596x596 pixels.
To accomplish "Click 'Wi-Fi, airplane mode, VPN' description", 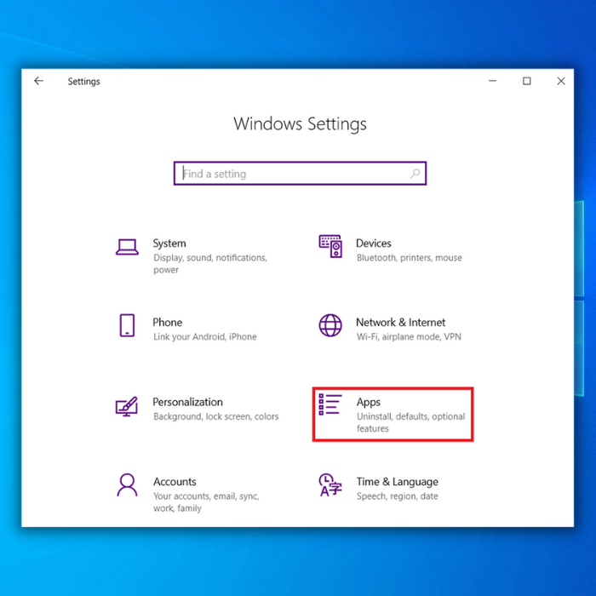I will click(409, 337).
